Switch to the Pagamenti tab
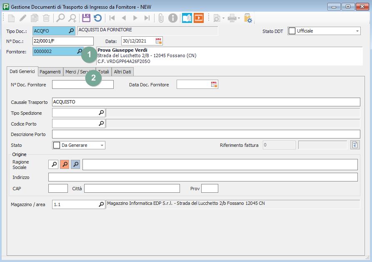 click(x=50, y=72)
